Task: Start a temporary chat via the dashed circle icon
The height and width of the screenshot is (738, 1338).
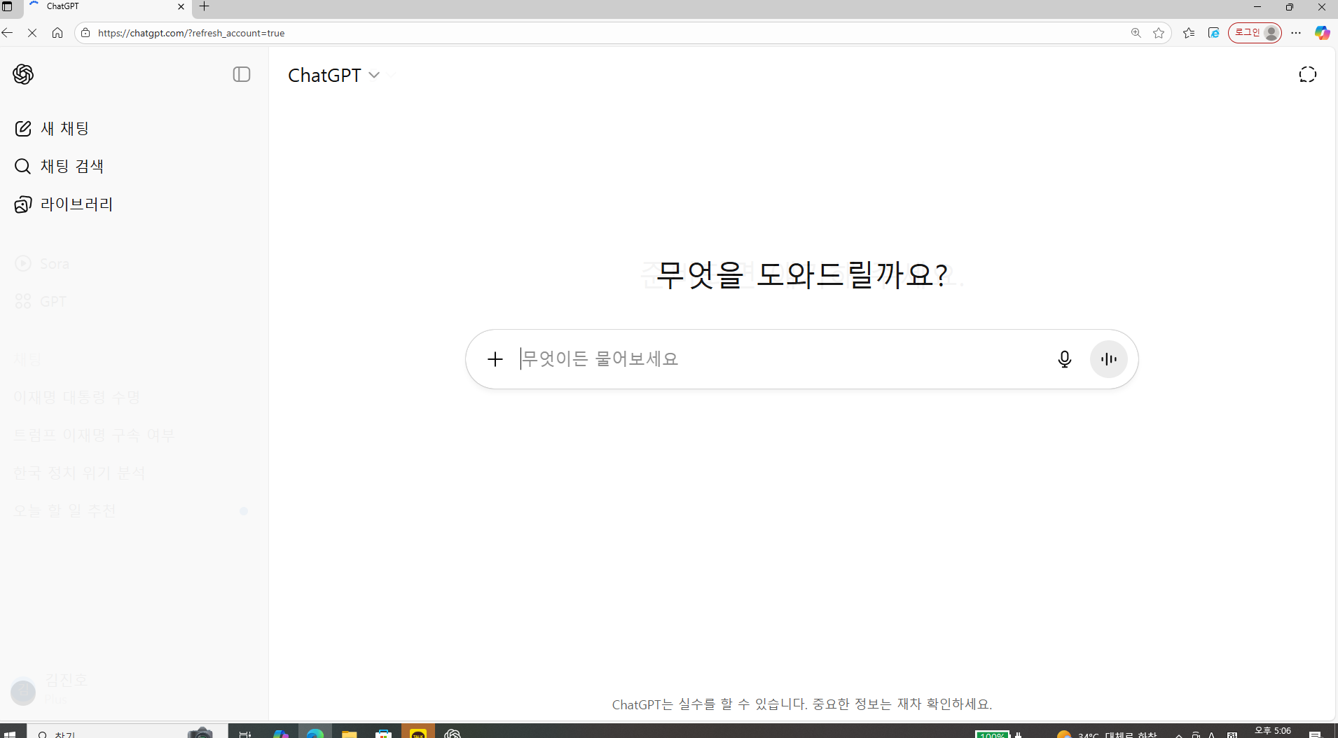Action: pos(1307,74)
